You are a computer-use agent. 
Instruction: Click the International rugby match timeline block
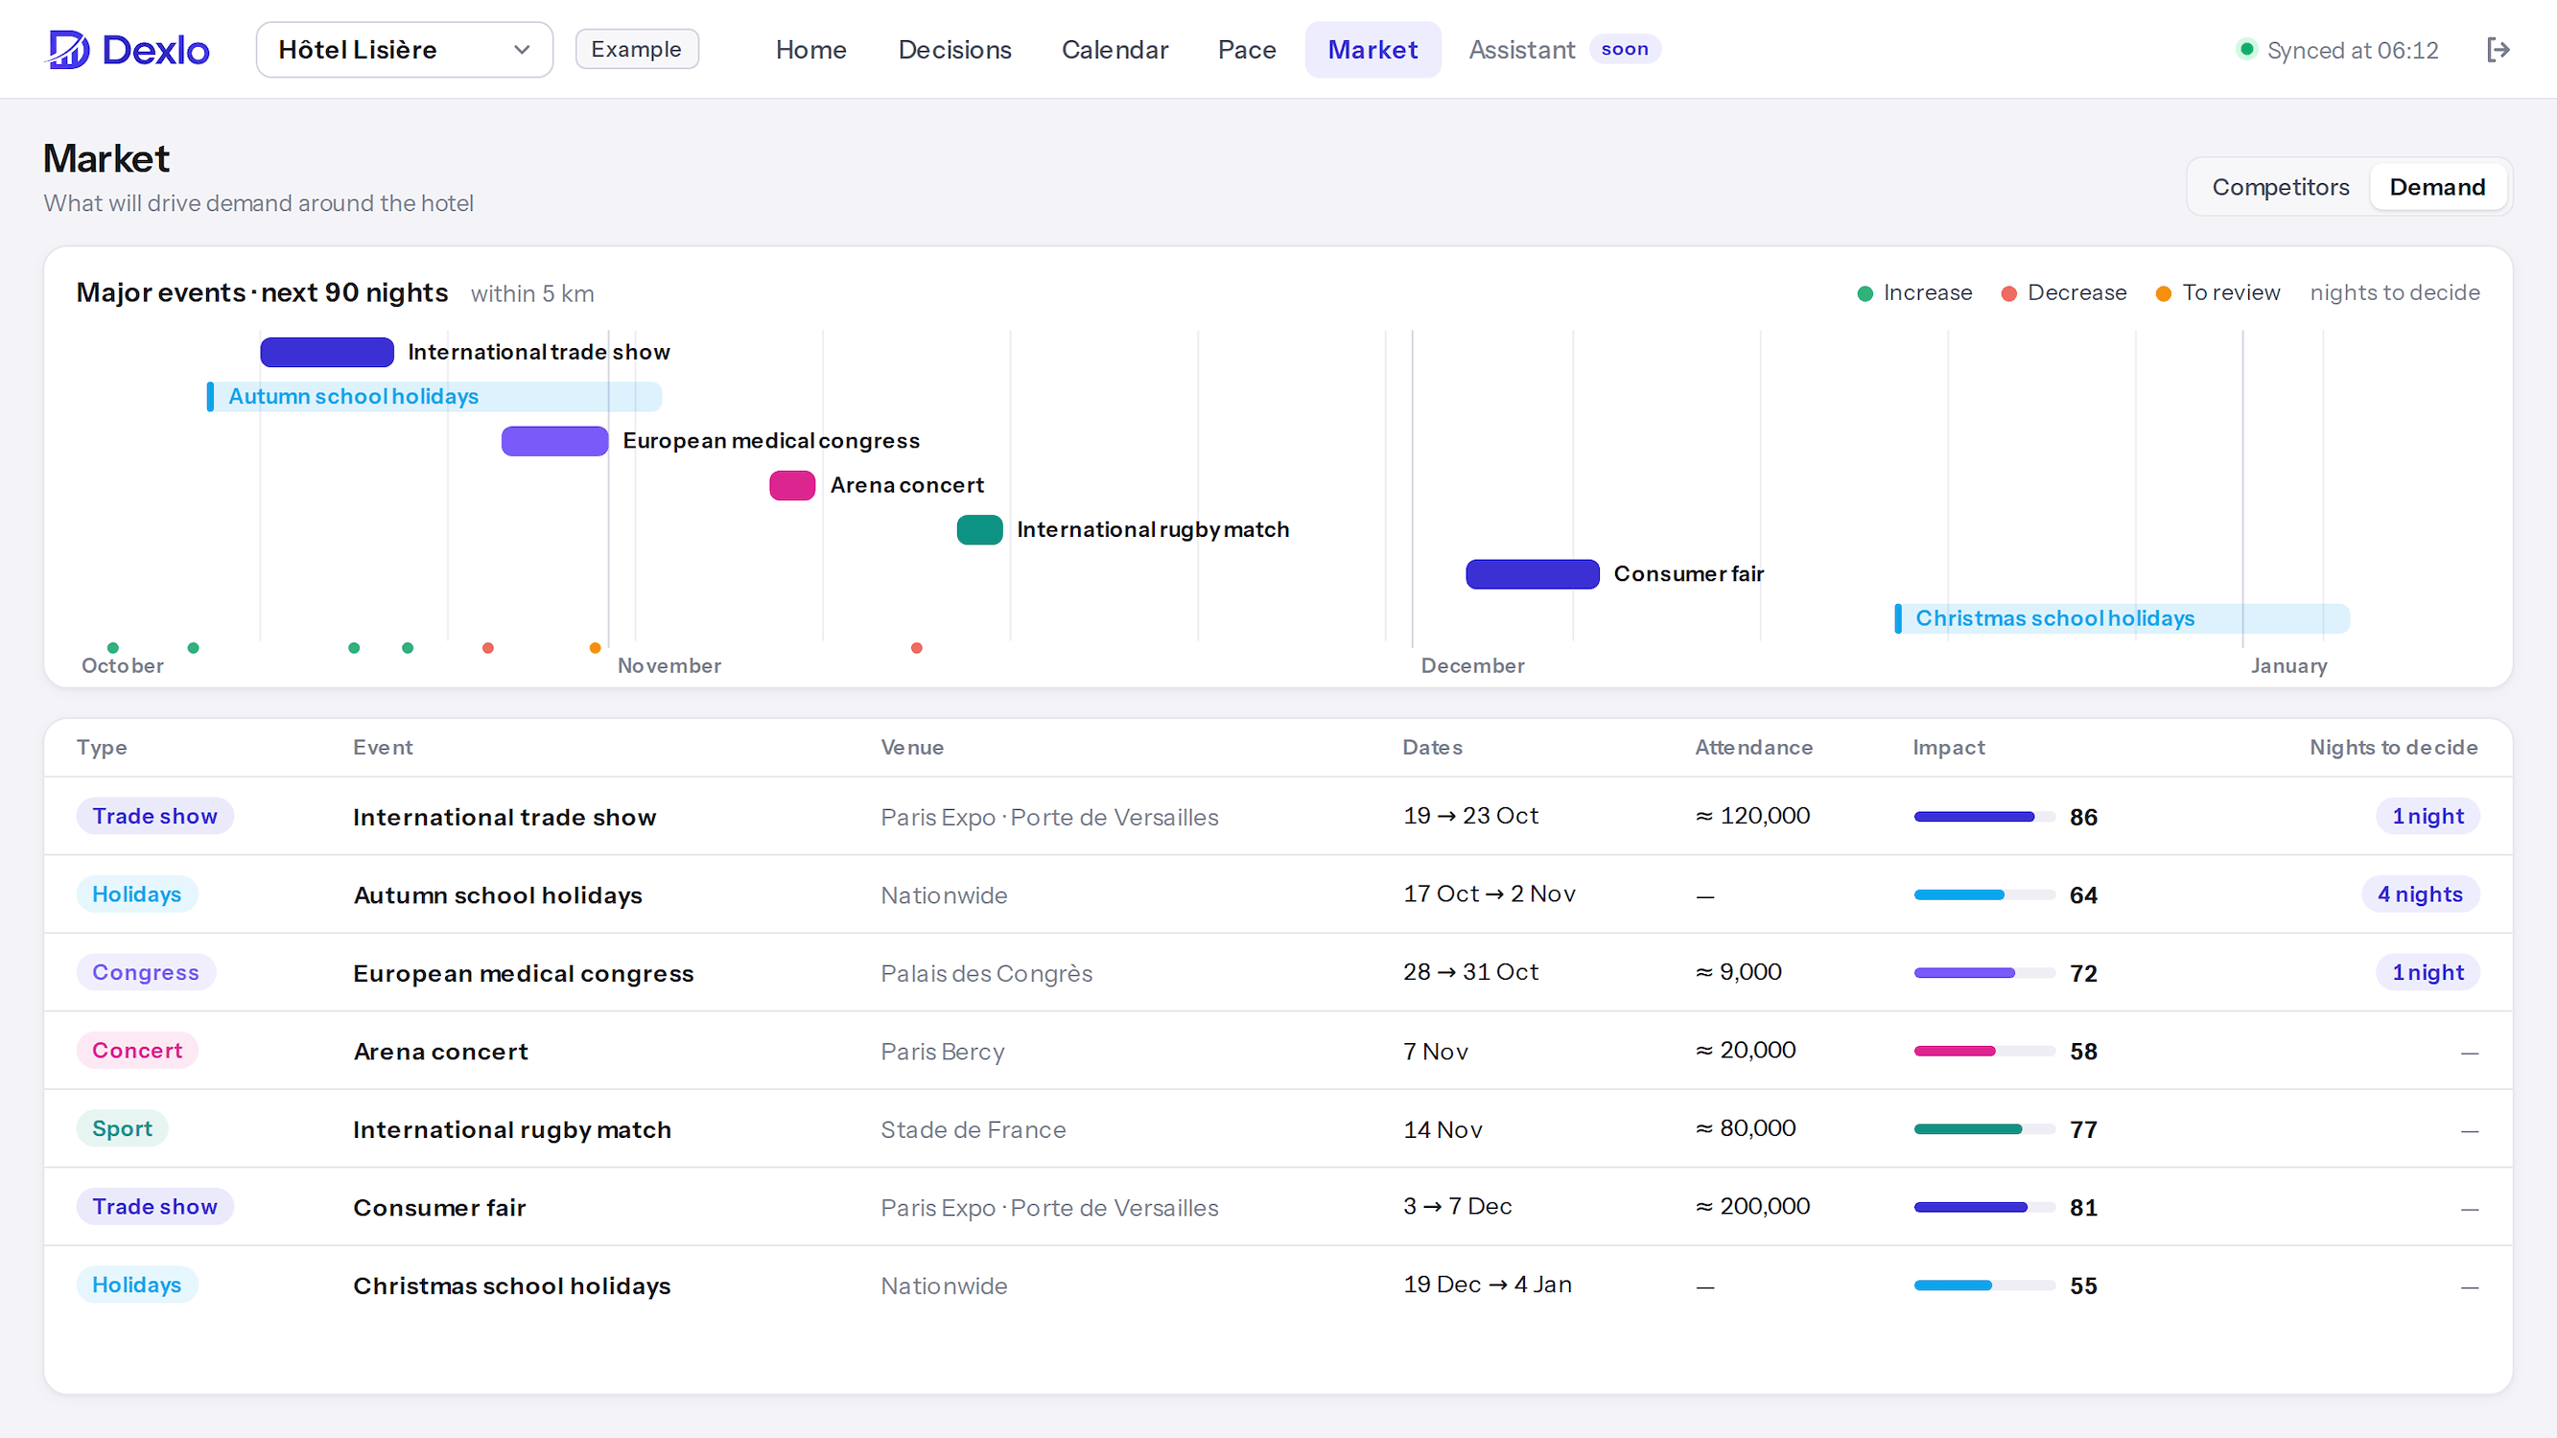pyautogui.click(x=979, y=530)
